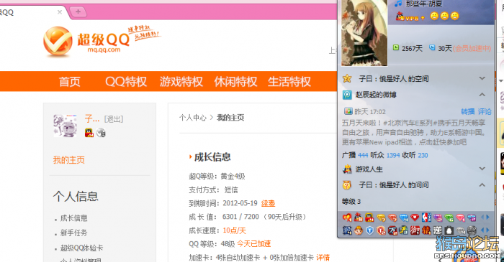
Task: Click the green clock icon beside 2567天
Action: tap(396, 47)
